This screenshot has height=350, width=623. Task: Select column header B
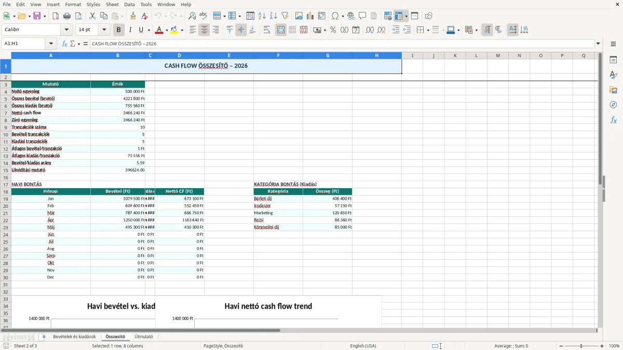click(118, 55)
